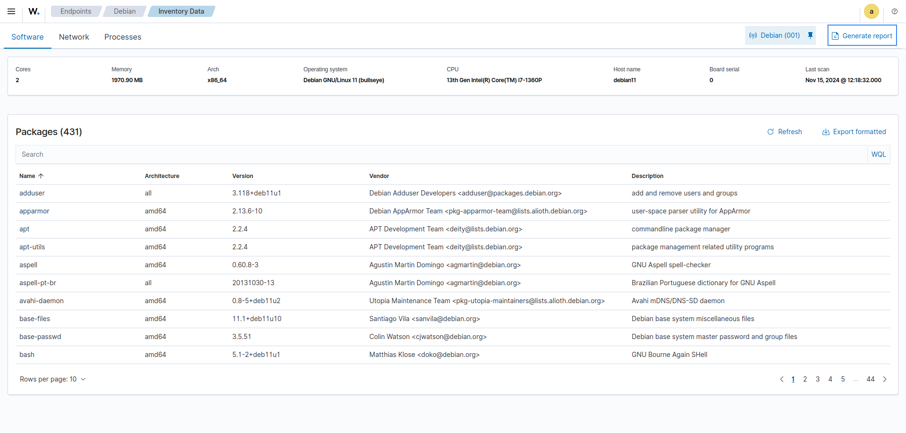Click Memory value 1970.90 MB
Image resolution: width=906 pixels, height=433 pixels.
pos(127,80)
